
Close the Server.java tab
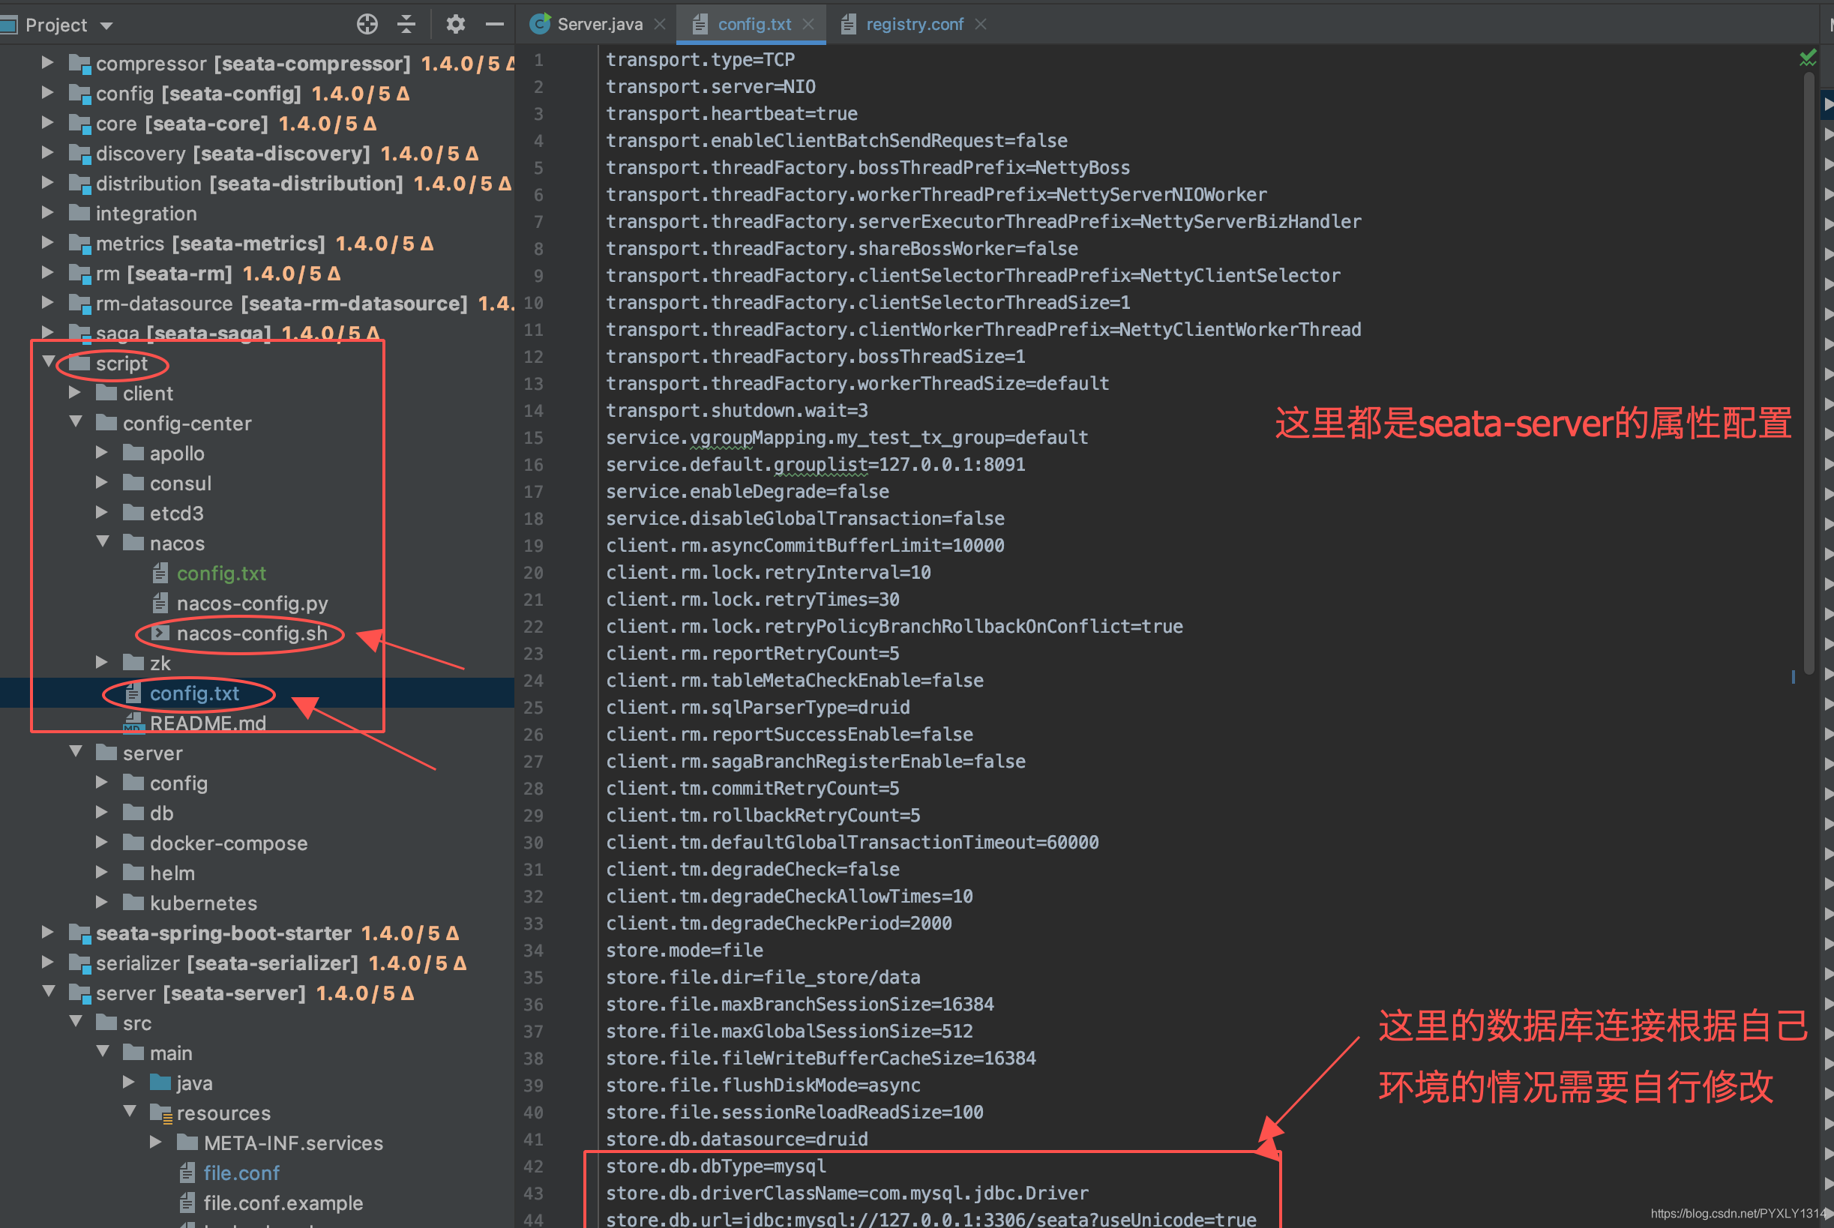coord(660,24)
